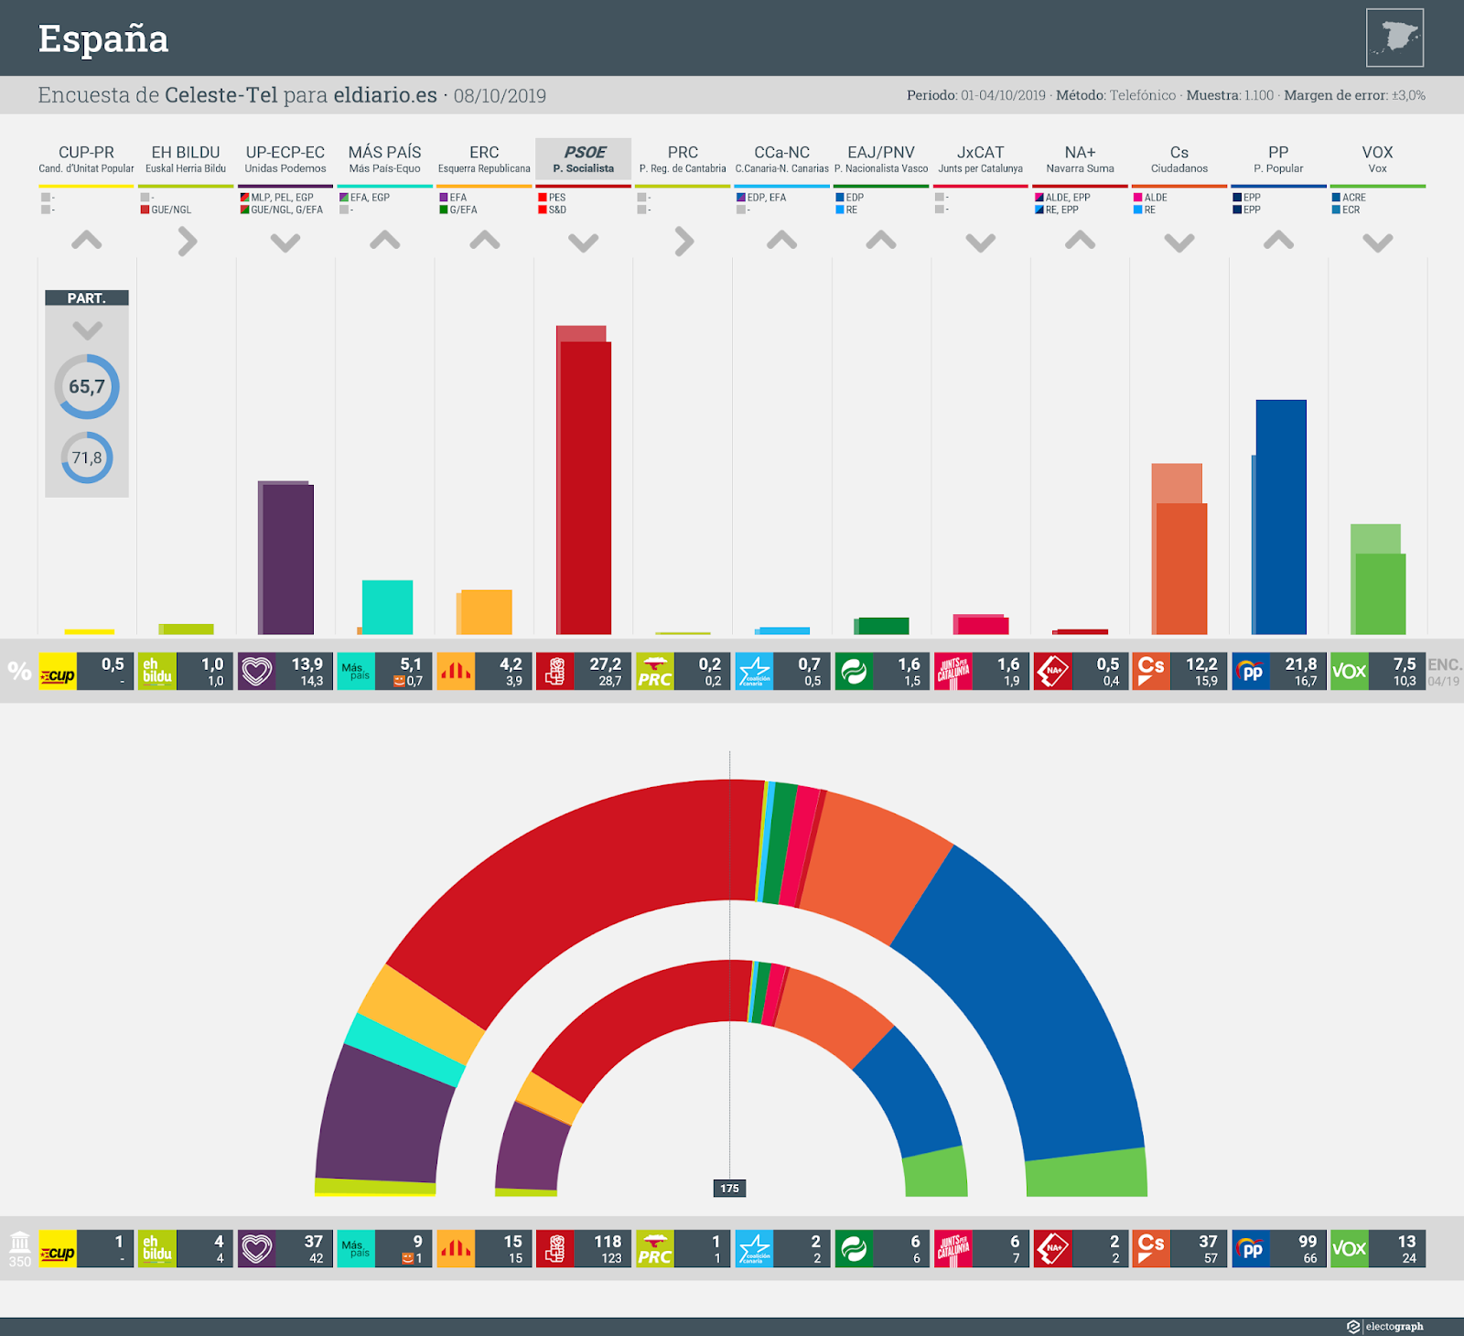Click the España title
The width and height of the screenshot is (1464, 1336).
[103, 39]
